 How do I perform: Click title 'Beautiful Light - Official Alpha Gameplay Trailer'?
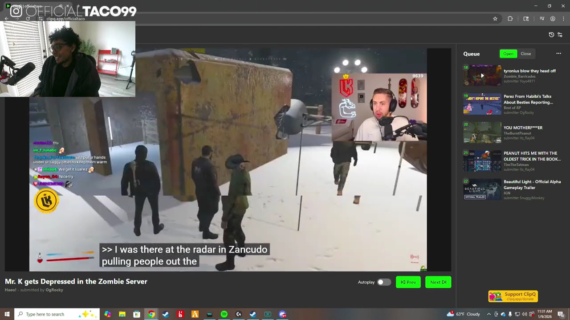tap(532, 184)
